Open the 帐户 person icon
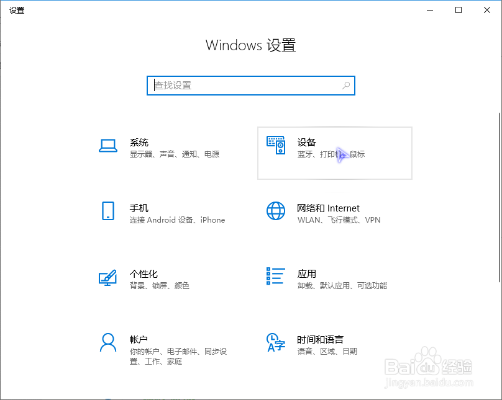This screenshot has width=502, height=400. pos(108,342)
